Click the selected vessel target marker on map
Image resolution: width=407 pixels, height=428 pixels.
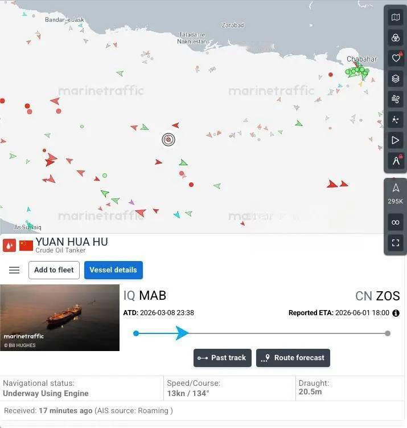click(x=168, y=140)
